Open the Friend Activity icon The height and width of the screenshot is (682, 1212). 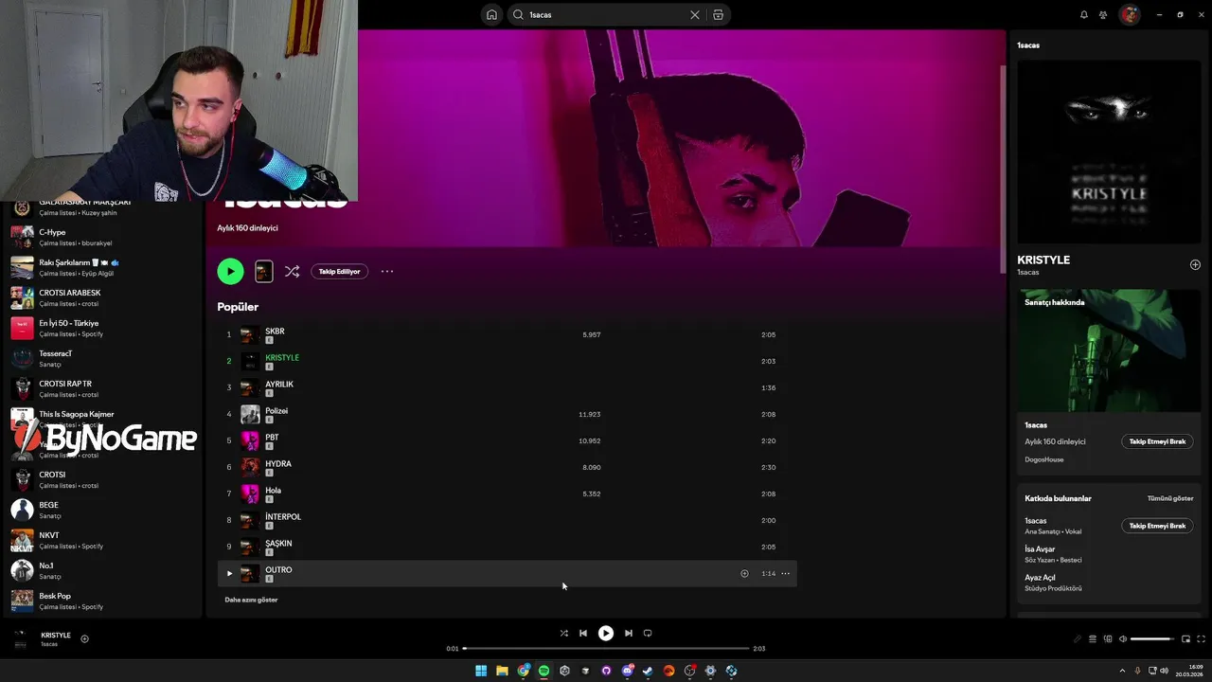1103,14
